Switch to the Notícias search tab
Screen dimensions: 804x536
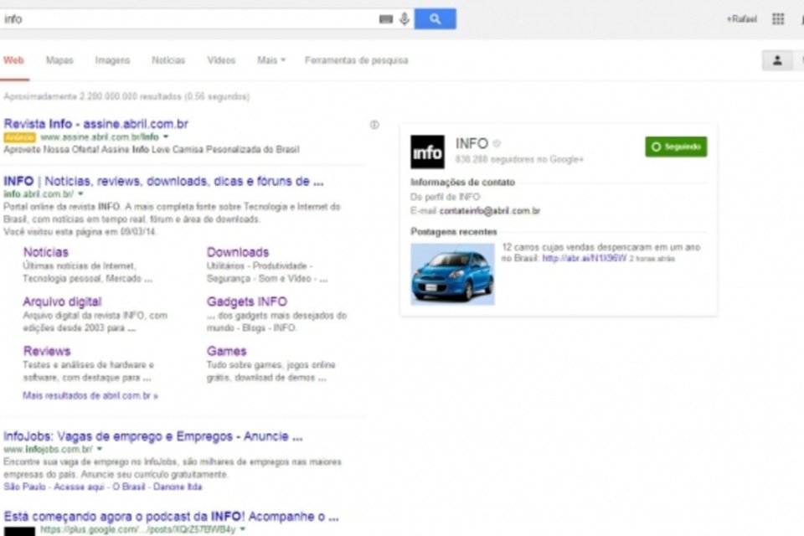coord(168,60)
